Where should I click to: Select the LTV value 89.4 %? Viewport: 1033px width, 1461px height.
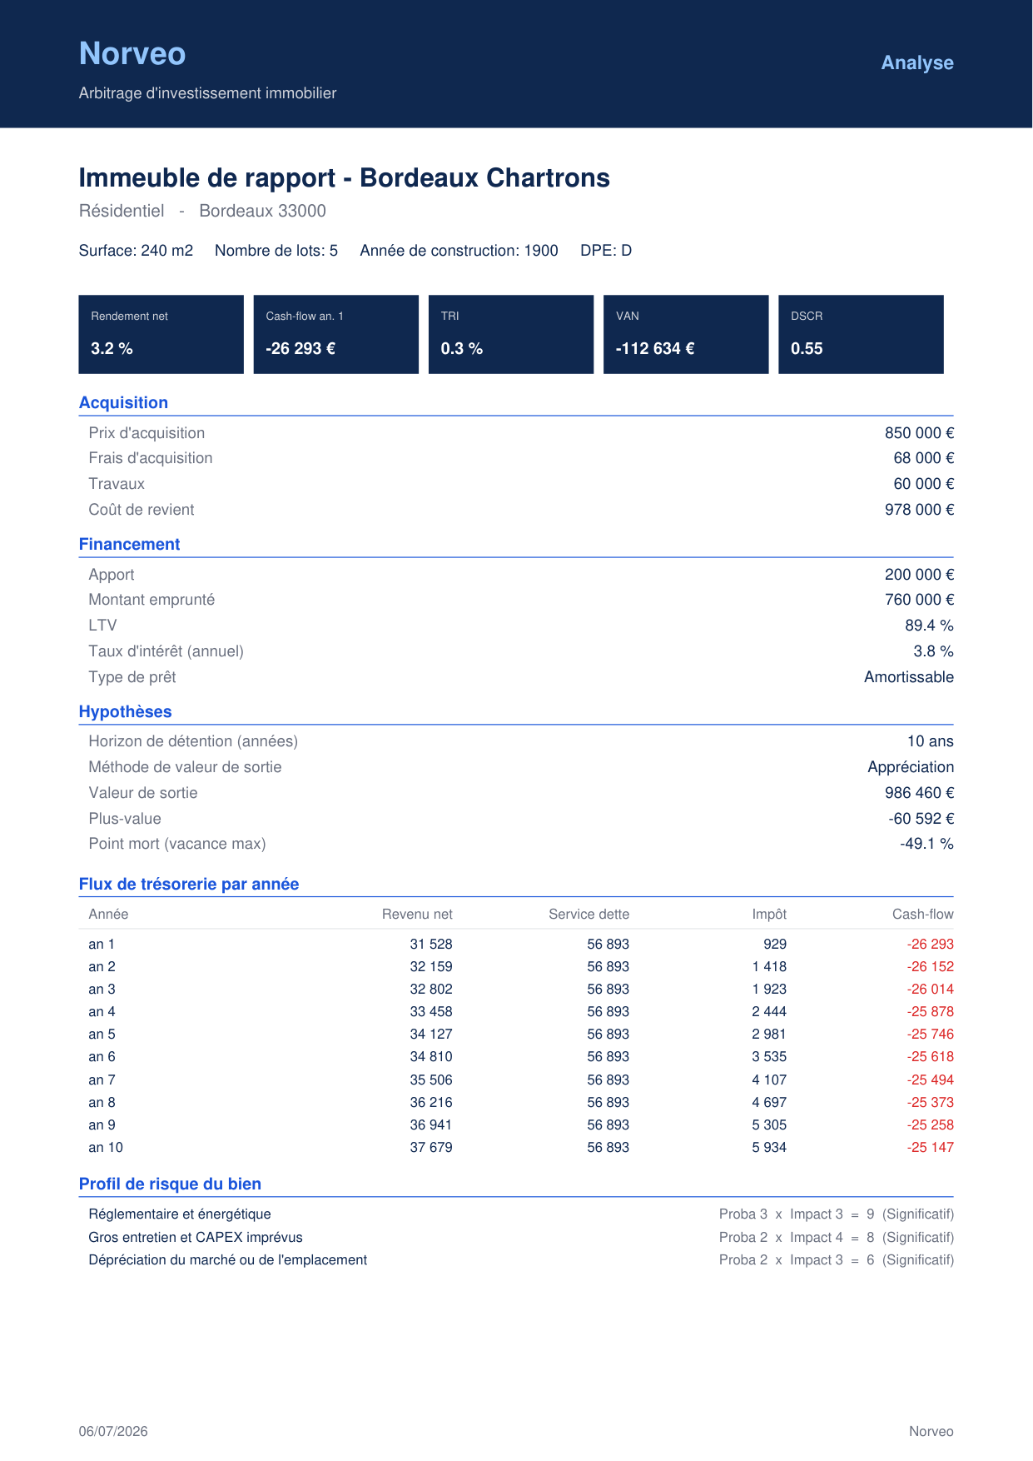[x=929, y=626]
